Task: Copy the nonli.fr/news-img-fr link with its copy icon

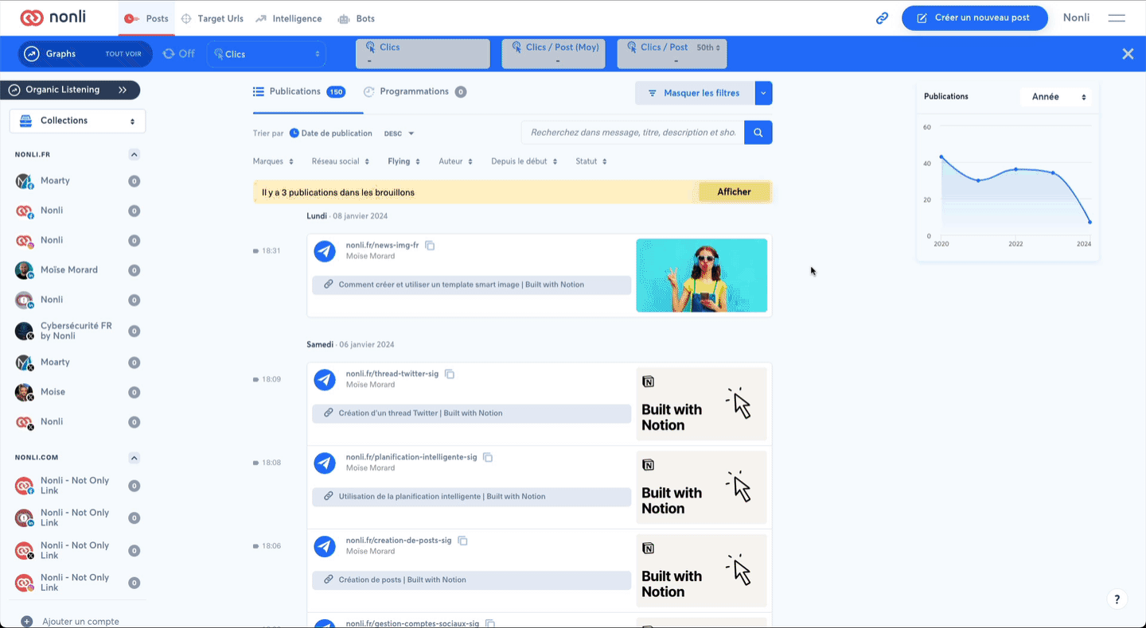Action: tap(430, 246)
